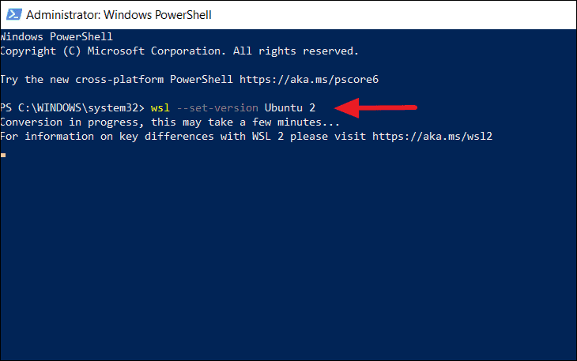Click the red arrow's tail line
This screenshot has height=361, width=577.
[x=387, y=107]
